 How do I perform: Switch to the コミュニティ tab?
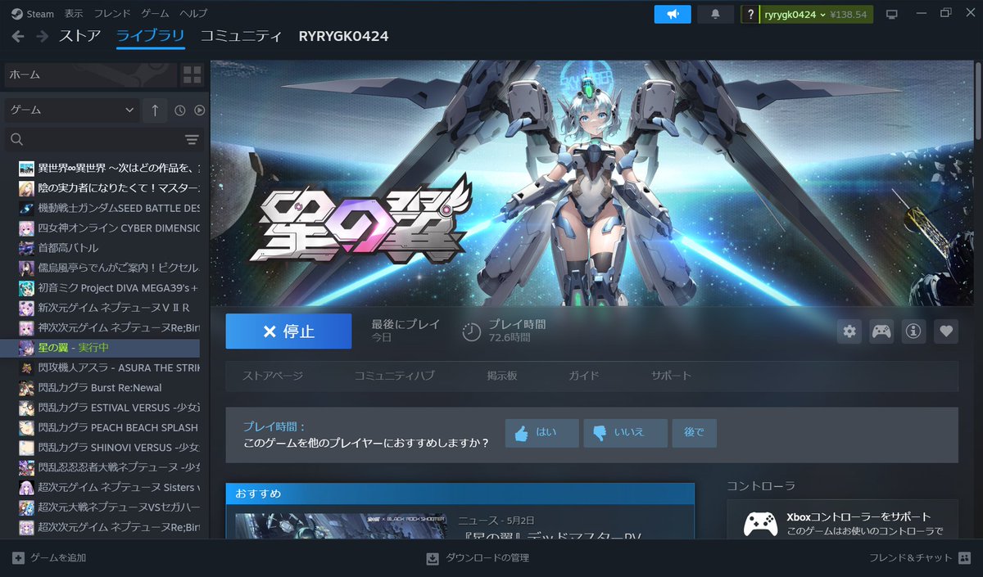[x=241, y=36]
